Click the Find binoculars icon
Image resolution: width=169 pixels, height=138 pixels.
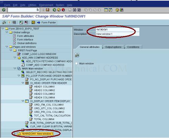pos(74,10)
